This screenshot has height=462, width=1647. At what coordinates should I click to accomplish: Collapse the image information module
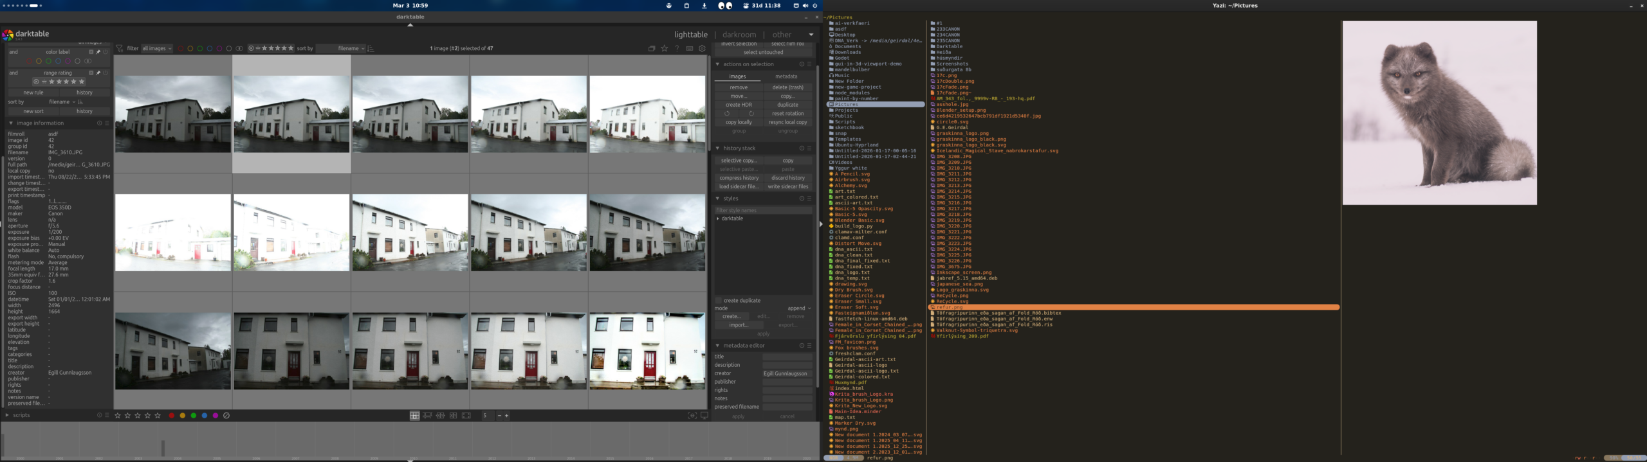pyautogui.click(x=11, y=123)
